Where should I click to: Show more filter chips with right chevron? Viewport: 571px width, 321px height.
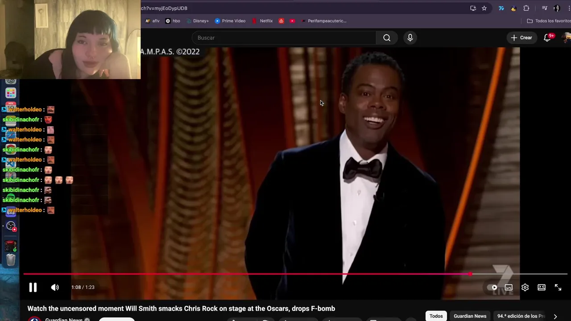(555, 316)
